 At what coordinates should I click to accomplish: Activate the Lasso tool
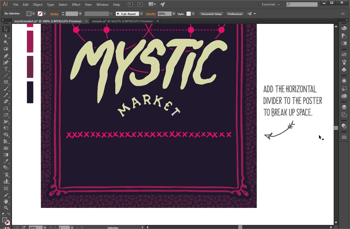pos(6,49)
